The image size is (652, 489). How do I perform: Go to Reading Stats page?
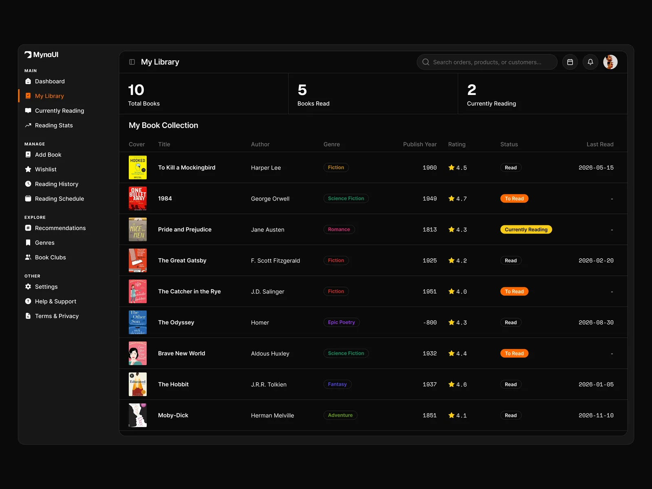(x=54, y=125)
